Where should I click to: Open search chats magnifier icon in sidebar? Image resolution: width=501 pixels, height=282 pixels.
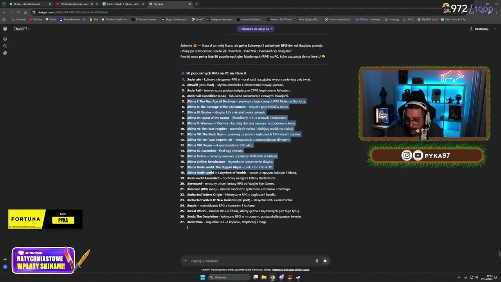5,46
